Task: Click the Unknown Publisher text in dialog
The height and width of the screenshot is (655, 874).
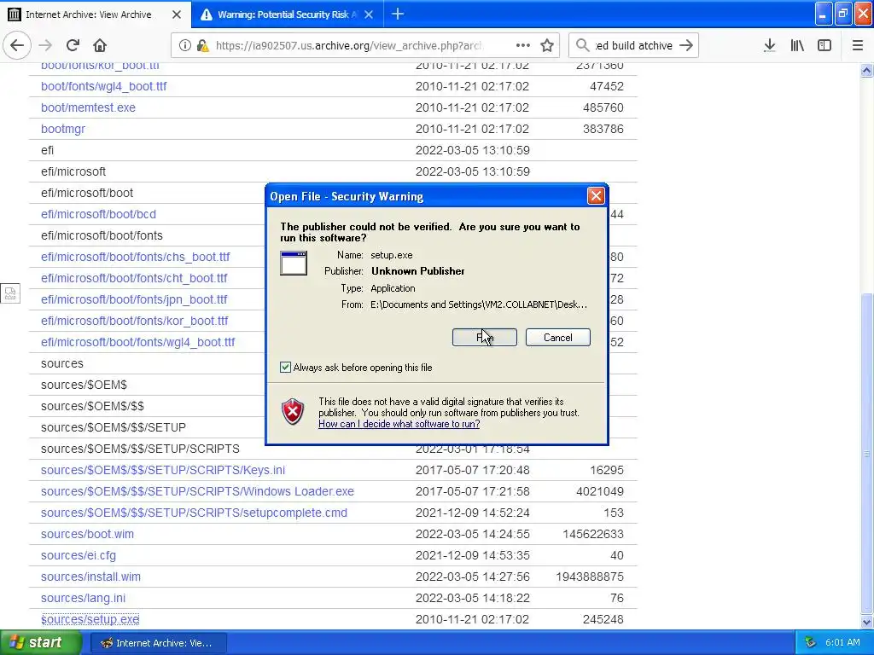Action: point(418,270)
